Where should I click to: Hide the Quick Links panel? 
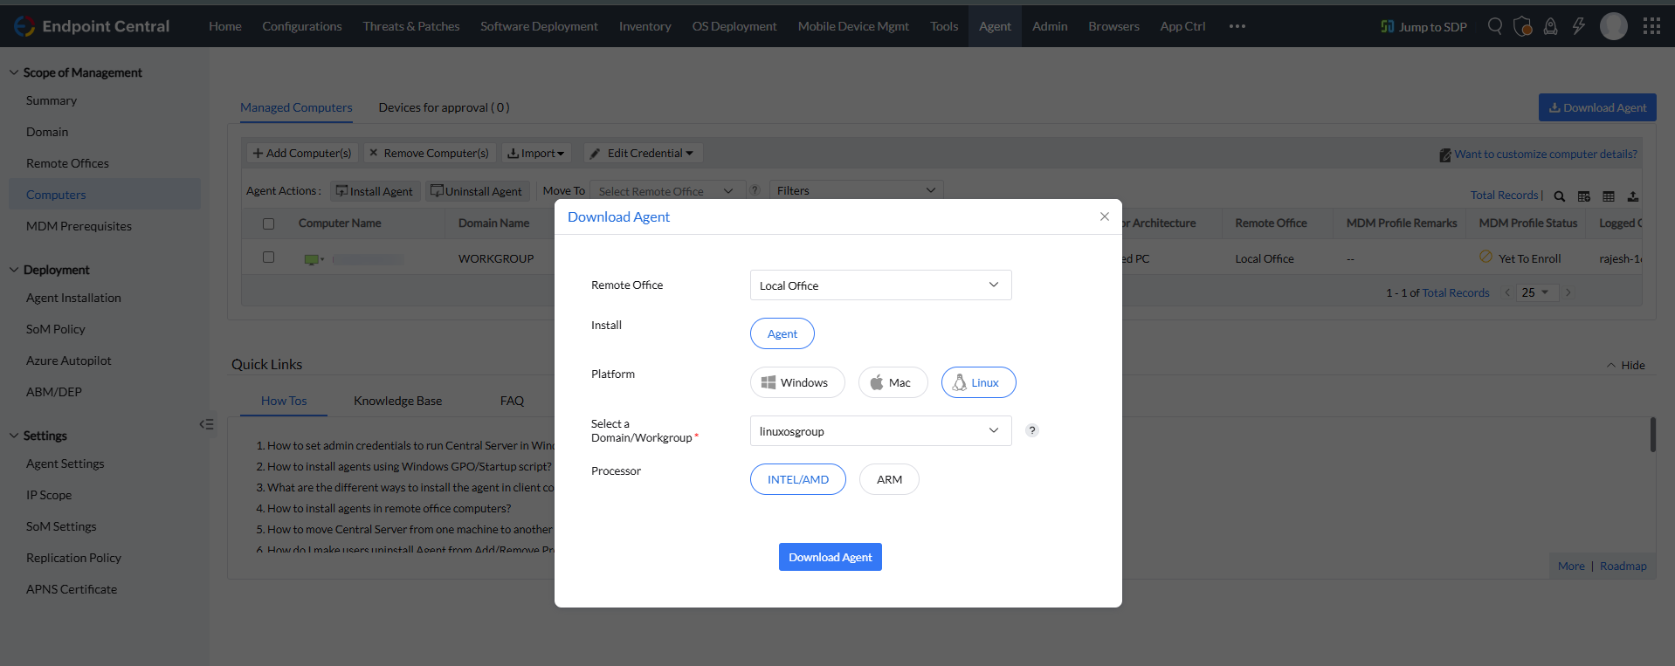1626,365
